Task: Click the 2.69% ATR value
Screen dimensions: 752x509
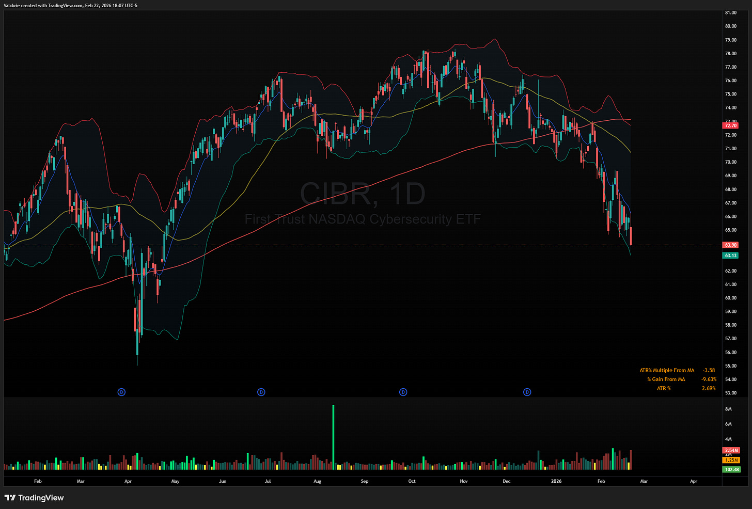Action: click(709, 388)
